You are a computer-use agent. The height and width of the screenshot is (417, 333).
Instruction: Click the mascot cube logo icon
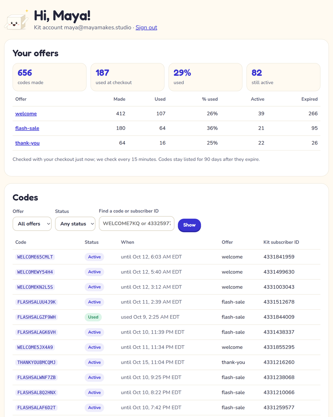click(x=16, y=20)
